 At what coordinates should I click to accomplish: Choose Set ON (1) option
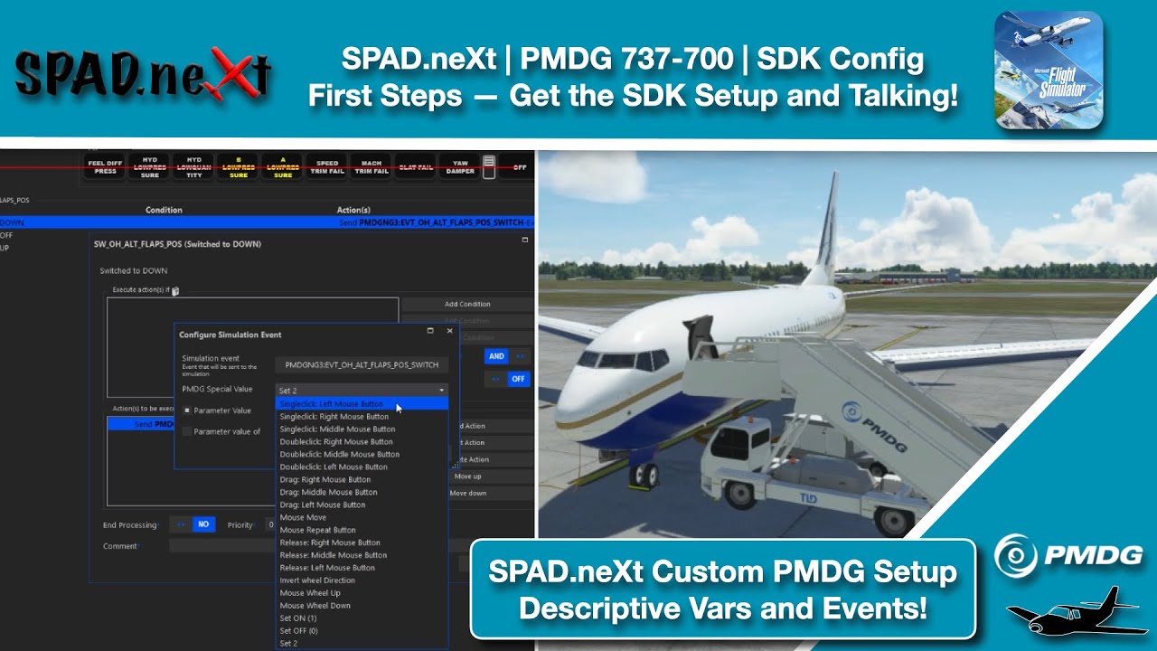point(362,618)
